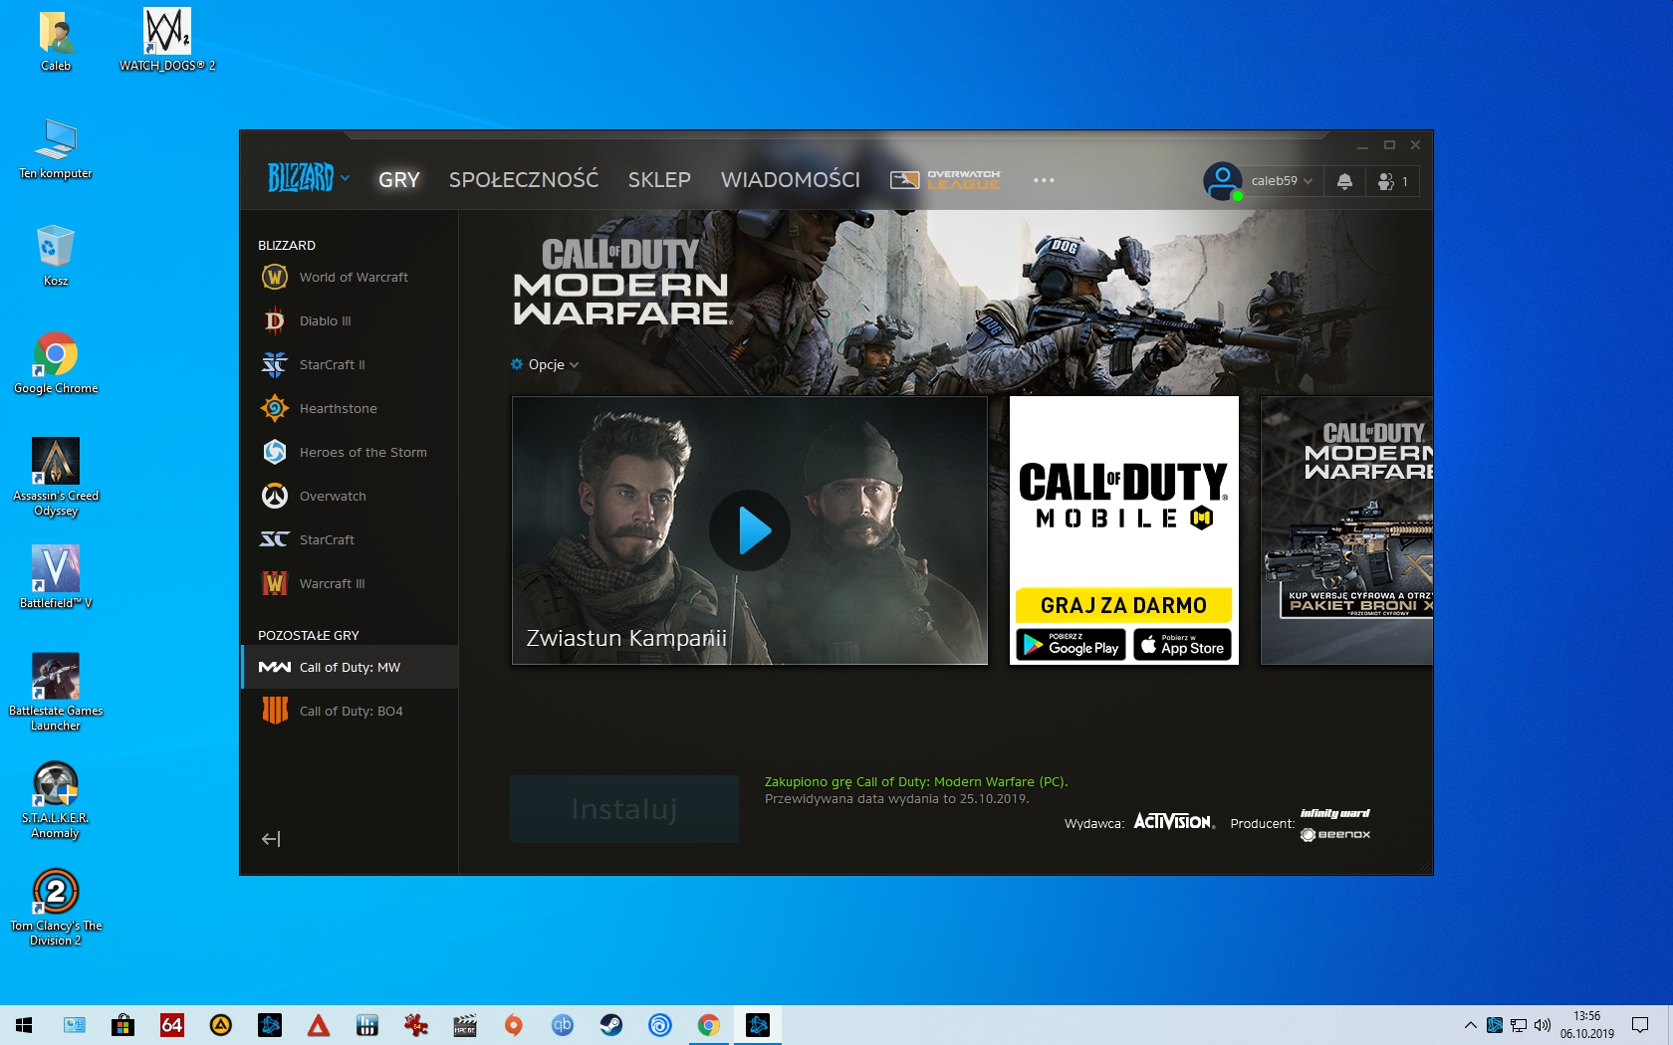Open the WIADOMOŚCI tab
1673x1045 pixels.
(x=791, y=180)
